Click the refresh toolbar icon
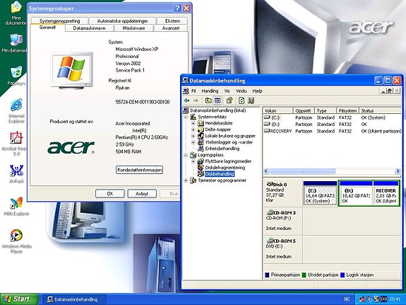Image resolution: width=406 pixels, height=305 pixels. click(241, 100)
